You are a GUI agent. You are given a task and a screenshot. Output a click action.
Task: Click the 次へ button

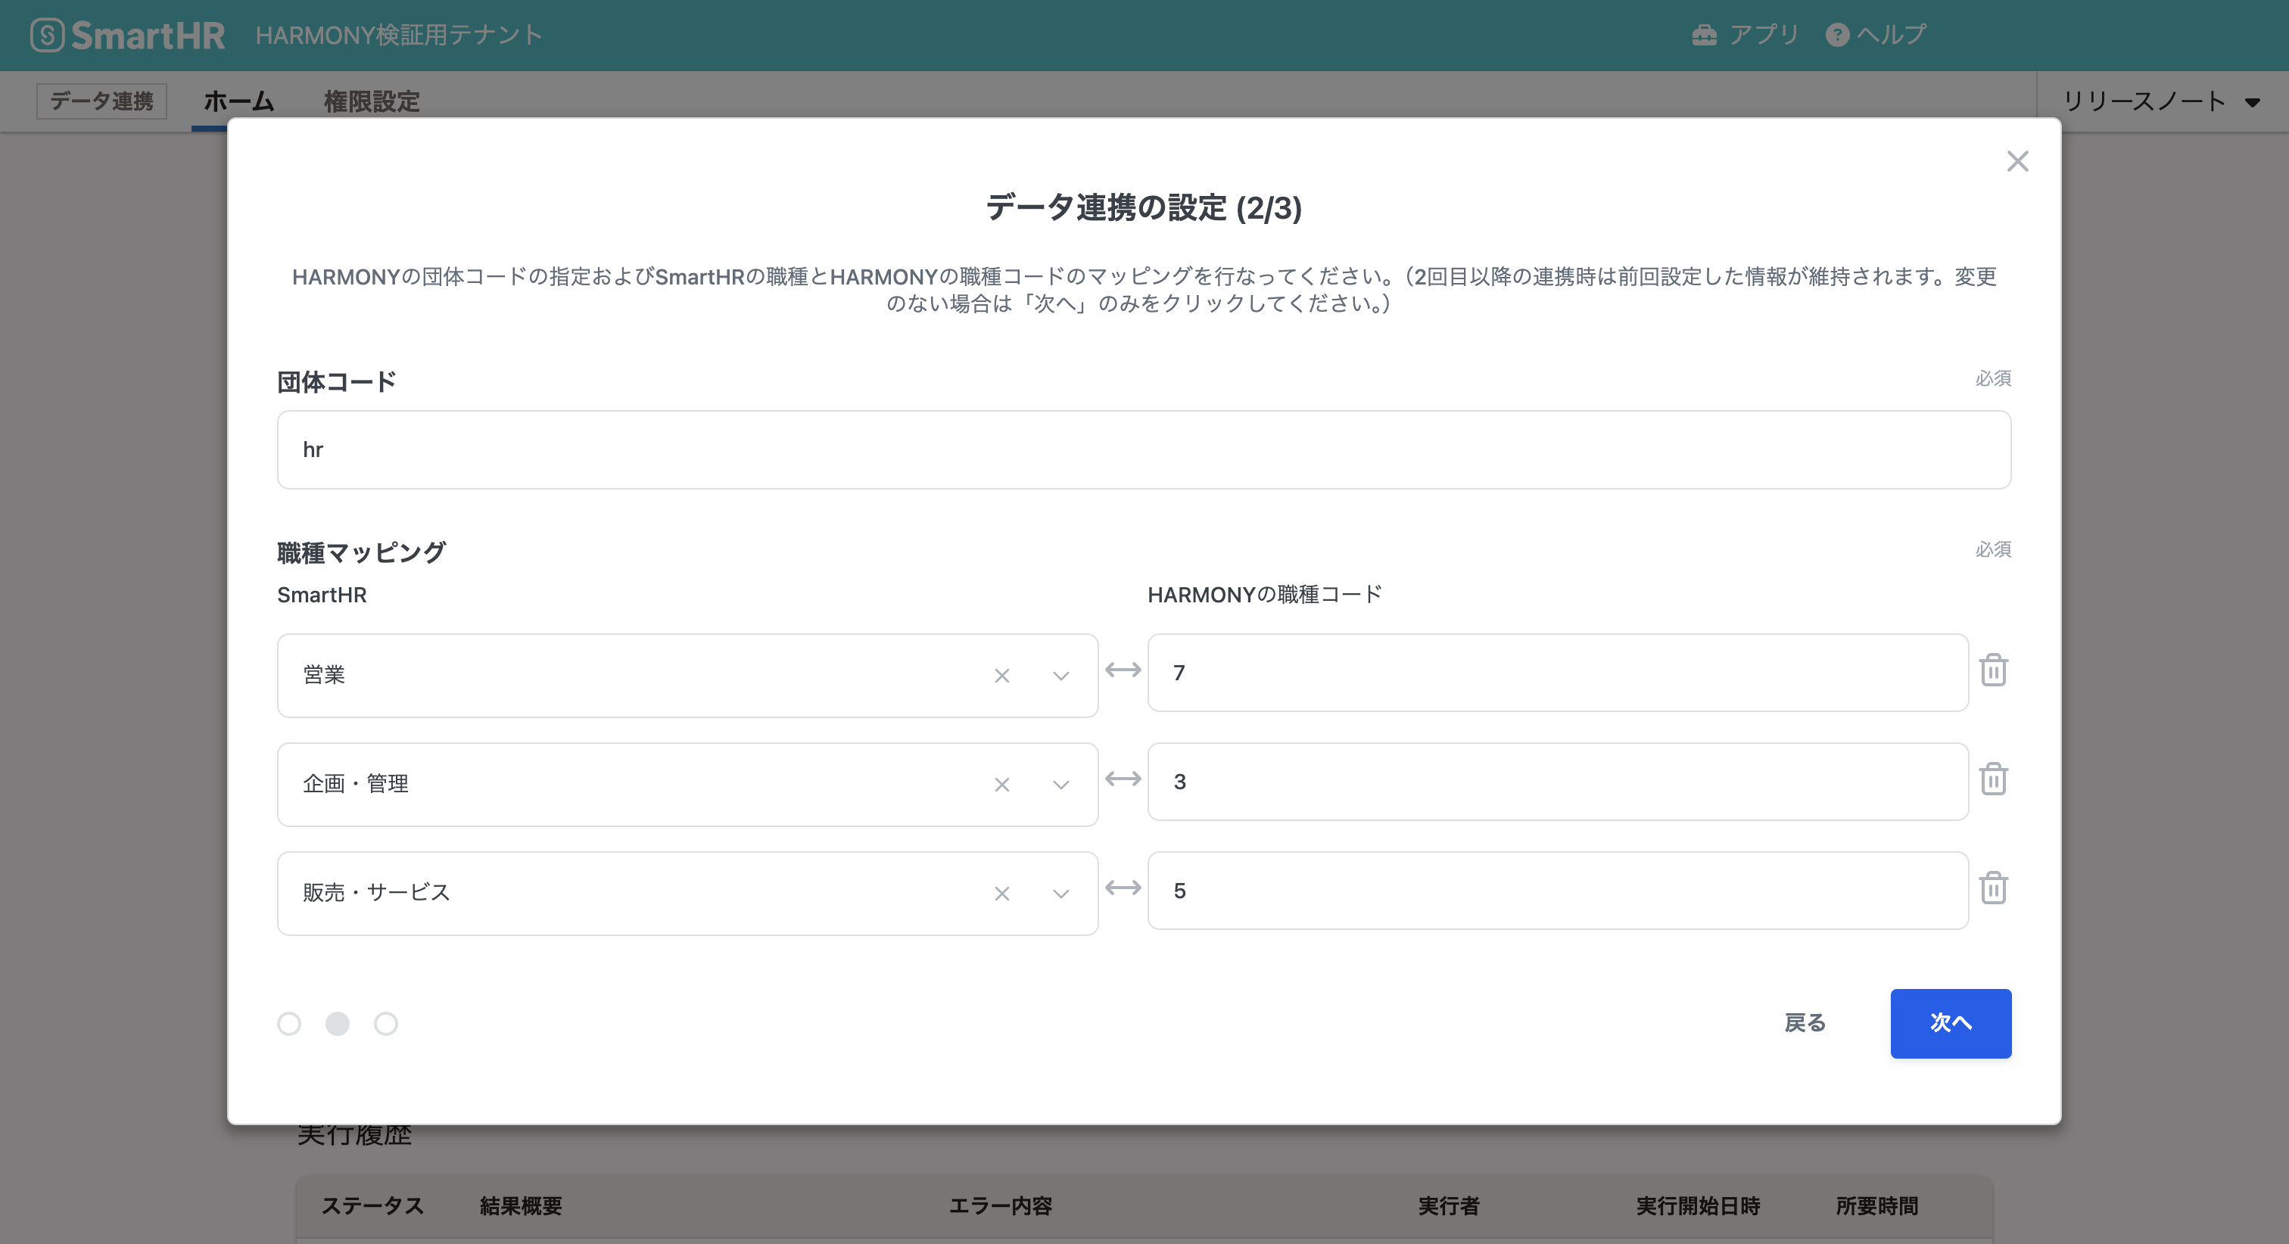(1950, 1024)
